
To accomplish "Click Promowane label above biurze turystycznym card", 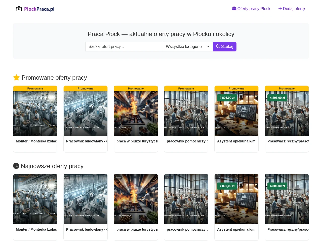I will point(136,88).
